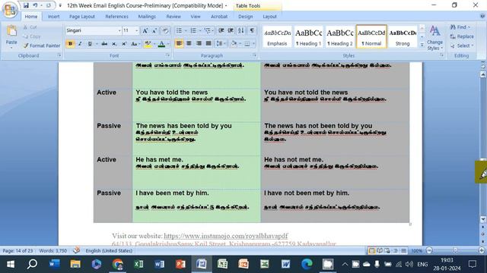The width and height of the screenshot is (487, 273).
Task: Click the Grow Font icon
Action: (x=145, y=30)
